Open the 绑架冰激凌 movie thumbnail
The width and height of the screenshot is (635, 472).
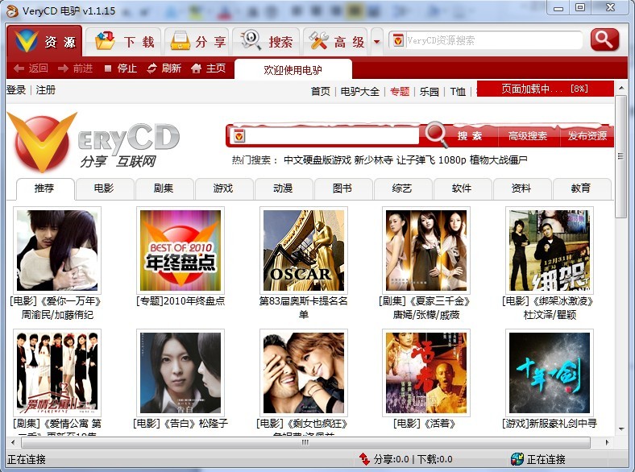coord(549,250)
